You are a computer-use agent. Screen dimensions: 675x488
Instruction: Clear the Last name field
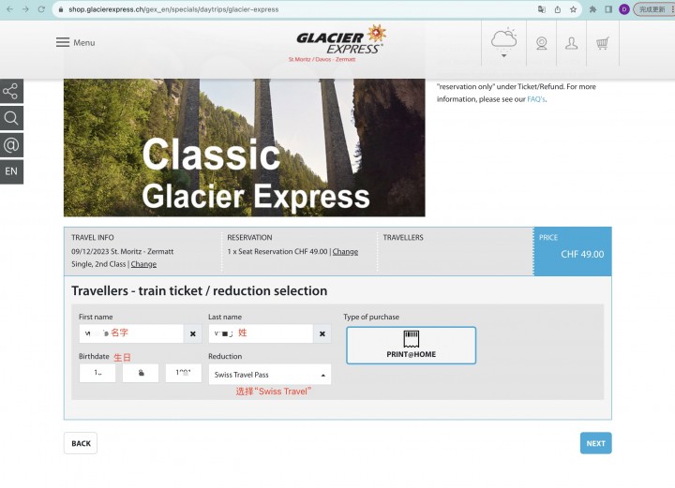click(322, 333)
